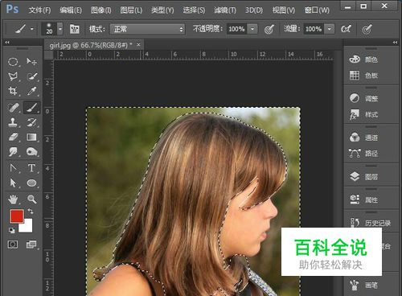Toggle Quick Mask mode

click(x=13, y=245)
